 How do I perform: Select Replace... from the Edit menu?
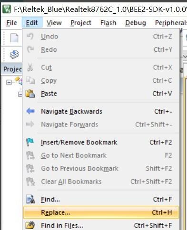[101, 212]
